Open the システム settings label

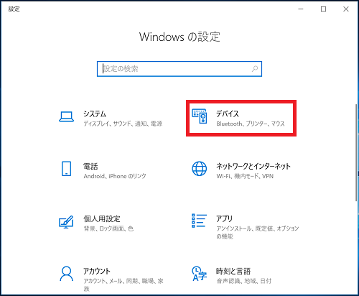pos(95,114)
